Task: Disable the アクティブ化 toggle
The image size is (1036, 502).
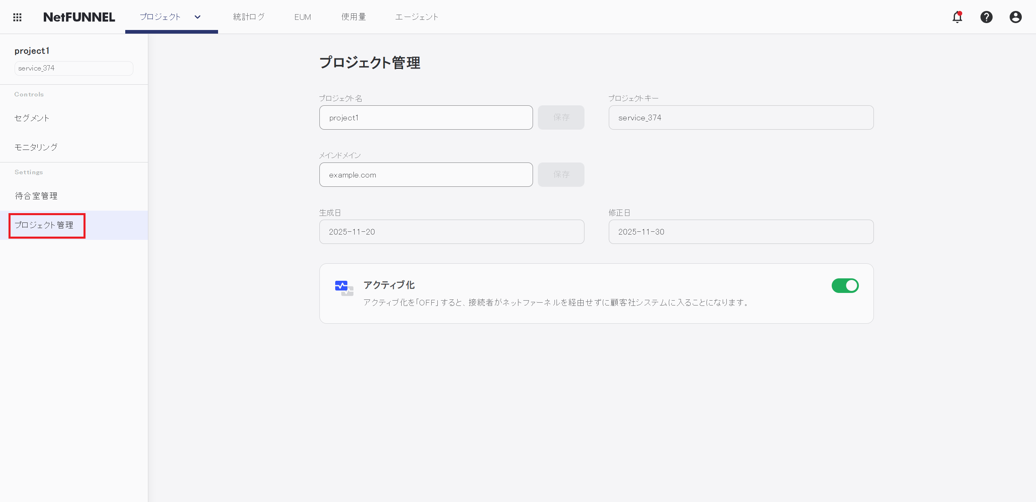Action: click(x=845, y=285)
